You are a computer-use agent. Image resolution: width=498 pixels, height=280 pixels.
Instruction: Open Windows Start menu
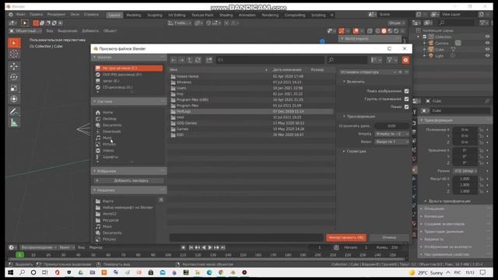coord(10,272)
